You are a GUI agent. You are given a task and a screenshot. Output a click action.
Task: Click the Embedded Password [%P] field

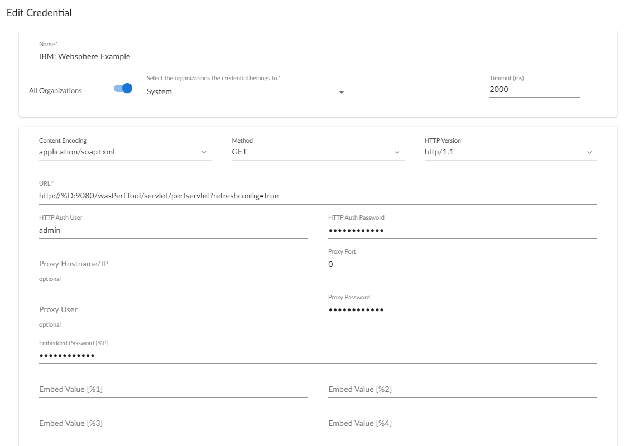pos(318,355)
